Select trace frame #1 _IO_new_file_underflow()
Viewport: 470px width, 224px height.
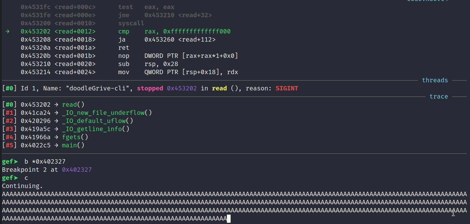pyautogui.click(x=77, y=113)
